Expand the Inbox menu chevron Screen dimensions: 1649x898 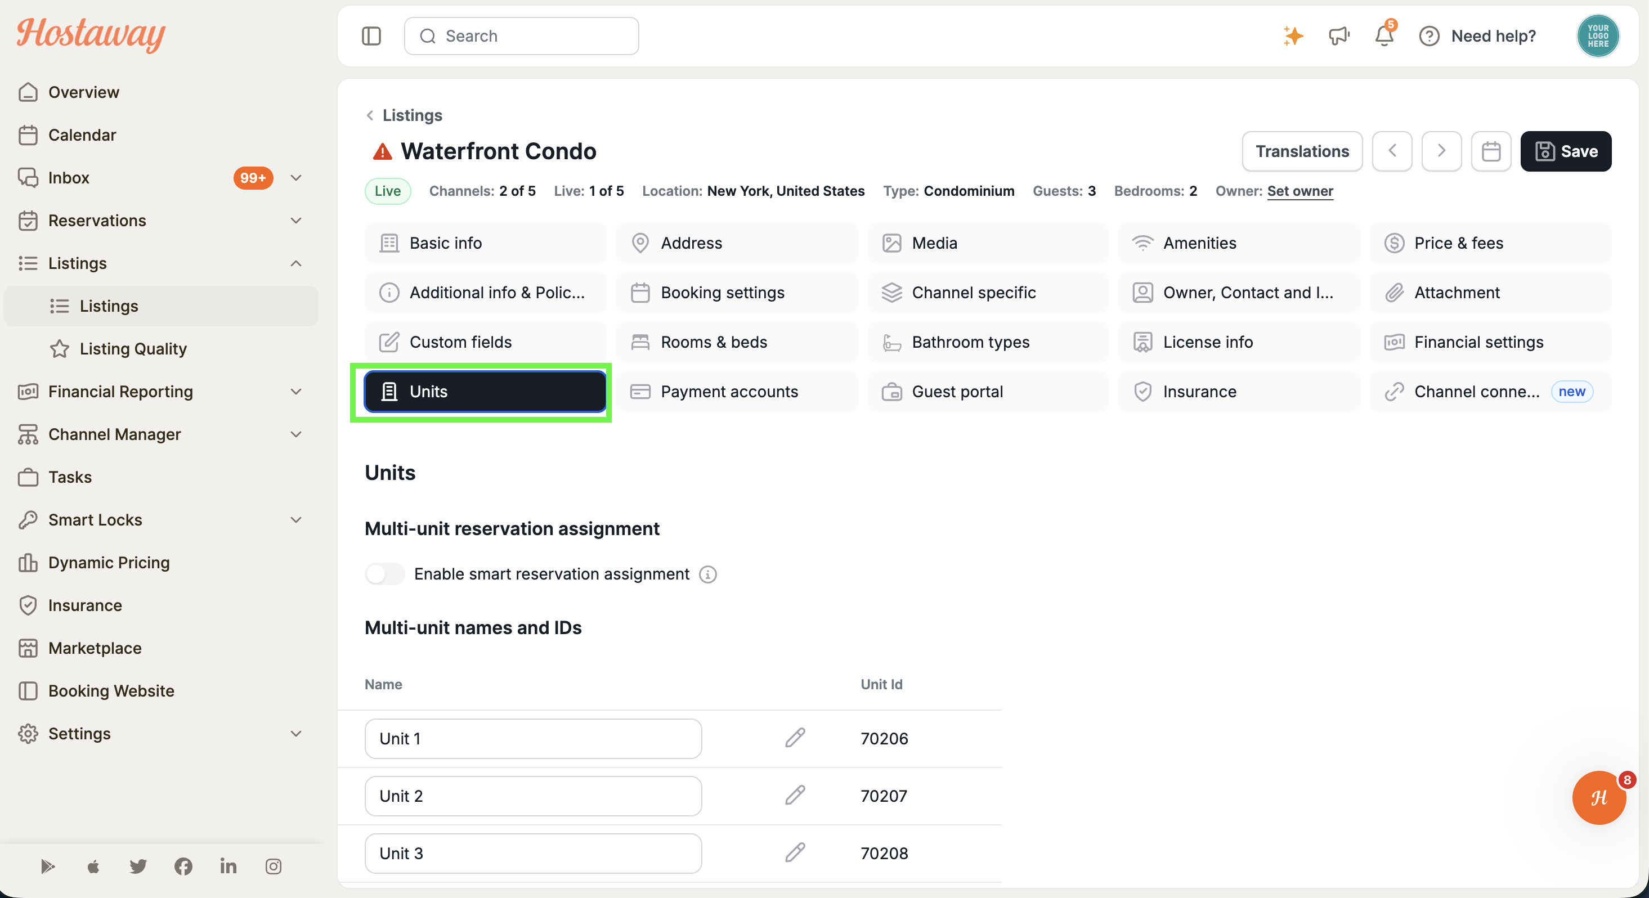click(295, 177)
